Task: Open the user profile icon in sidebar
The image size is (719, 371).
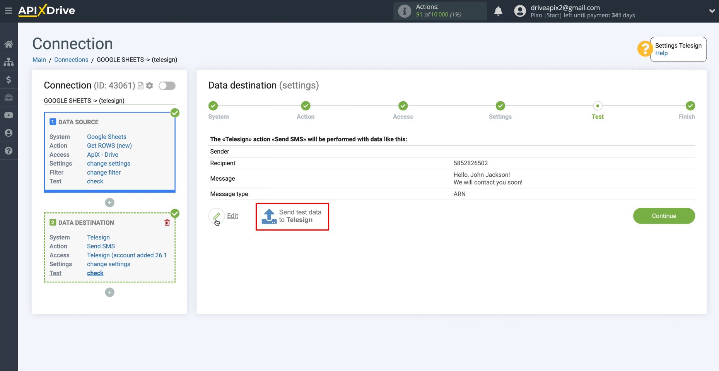Action: point(9,133)
